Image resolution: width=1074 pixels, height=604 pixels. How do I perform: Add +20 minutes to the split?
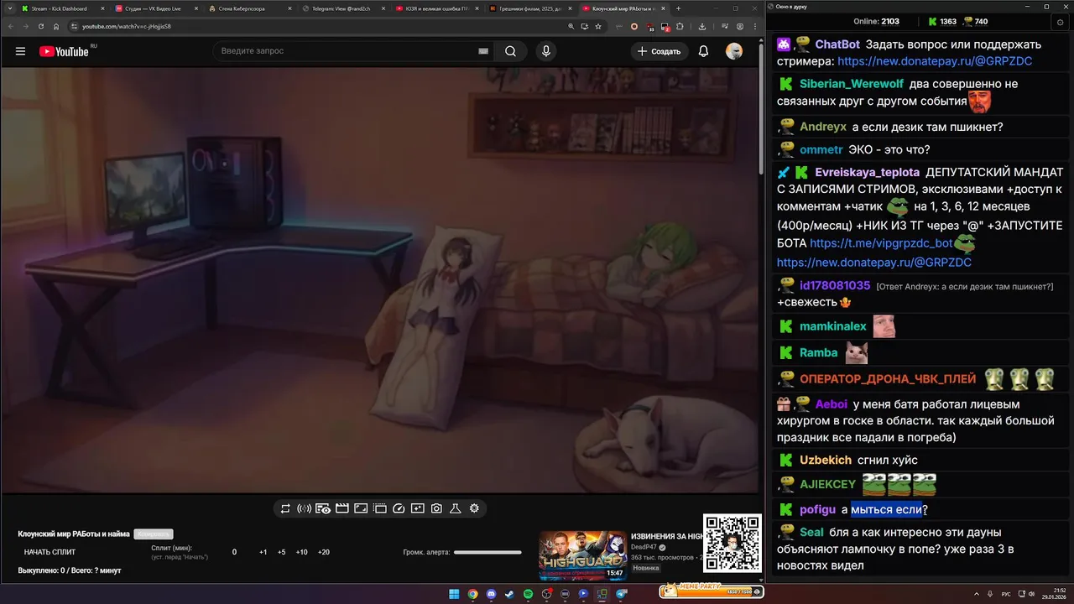324,552
